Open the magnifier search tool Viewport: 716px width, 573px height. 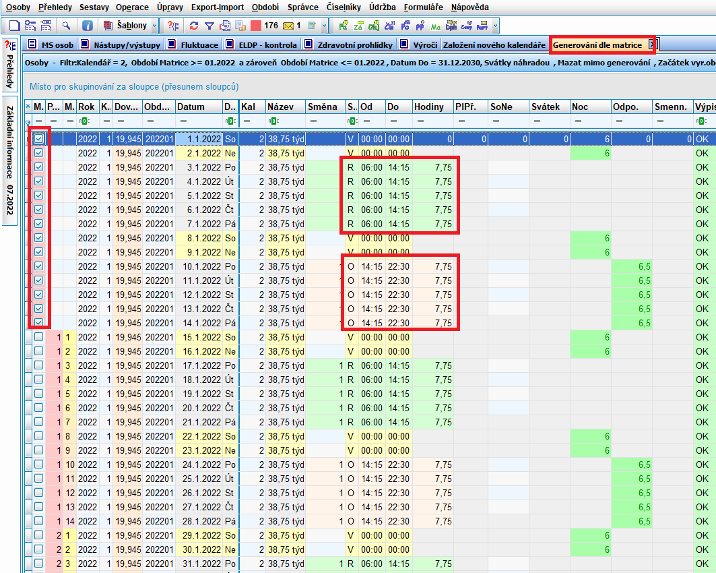pos(66,26)
